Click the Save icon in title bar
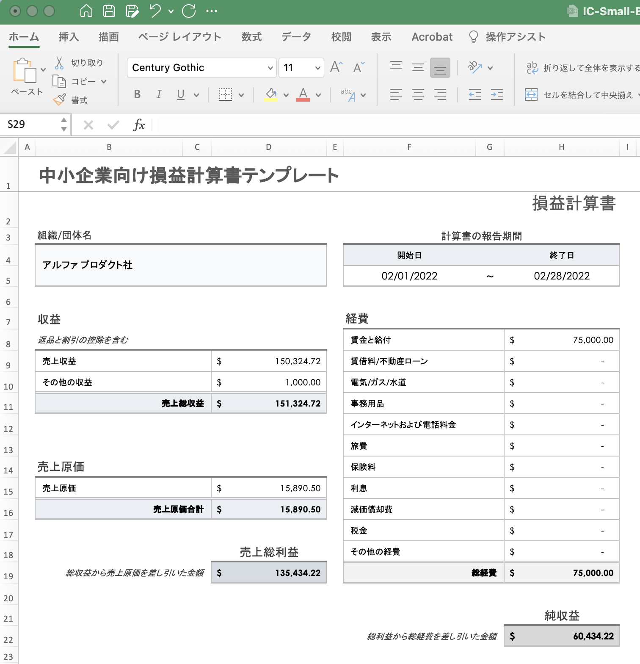 [x=109, y=11]
